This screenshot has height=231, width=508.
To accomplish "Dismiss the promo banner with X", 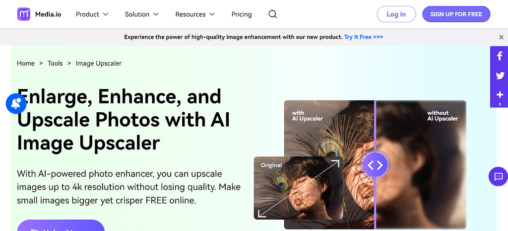I will tap(501, 37).
